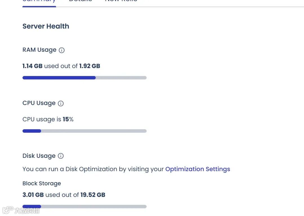
Task: Click the Block Storage label
Action: click(42, 184)
